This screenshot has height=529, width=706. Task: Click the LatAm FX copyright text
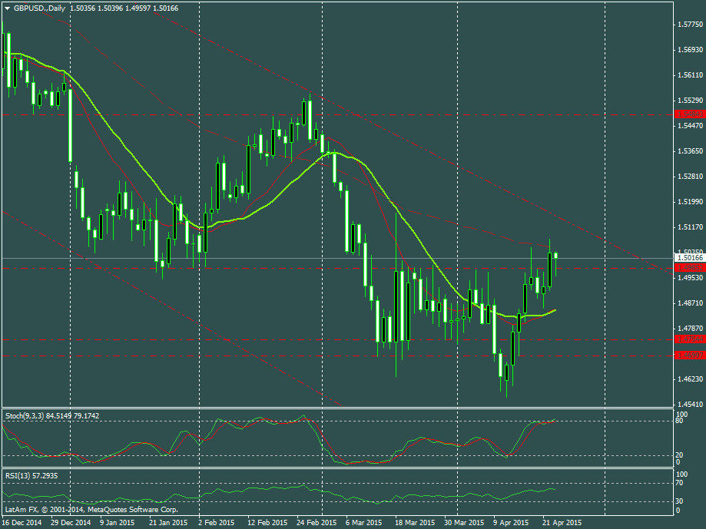click(91, 508)
